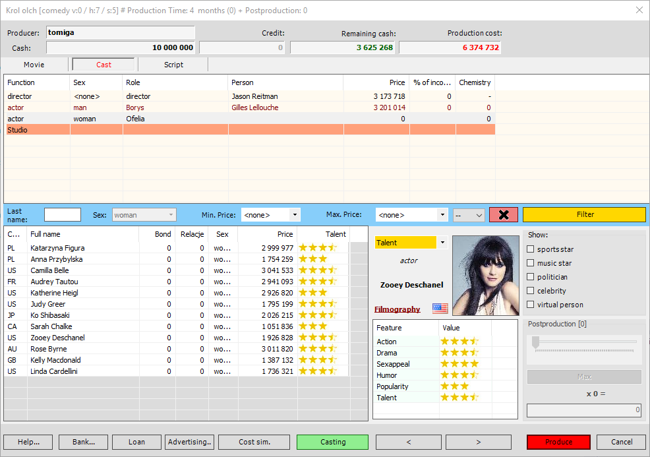This screenshot has height=457, width=650.
Task: Check the virtual person option
Action: [x=531, y=305]
